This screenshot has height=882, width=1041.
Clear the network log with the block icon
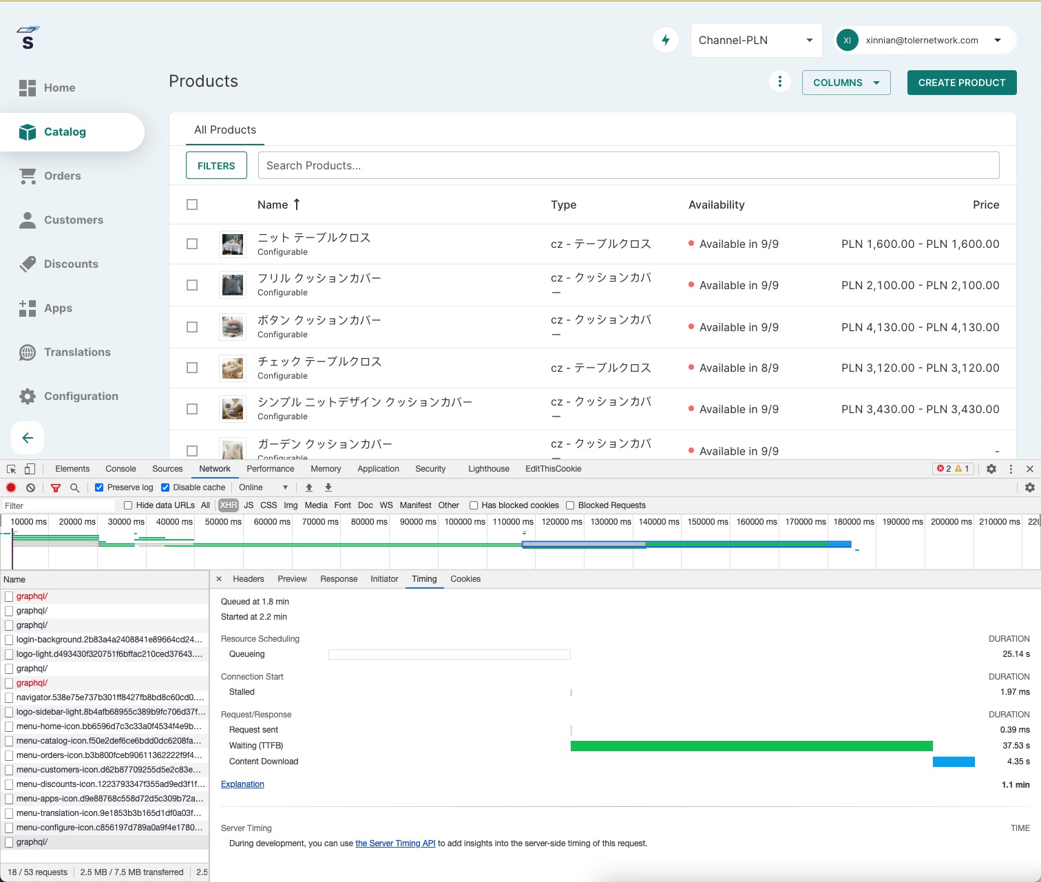click(30, 487)
